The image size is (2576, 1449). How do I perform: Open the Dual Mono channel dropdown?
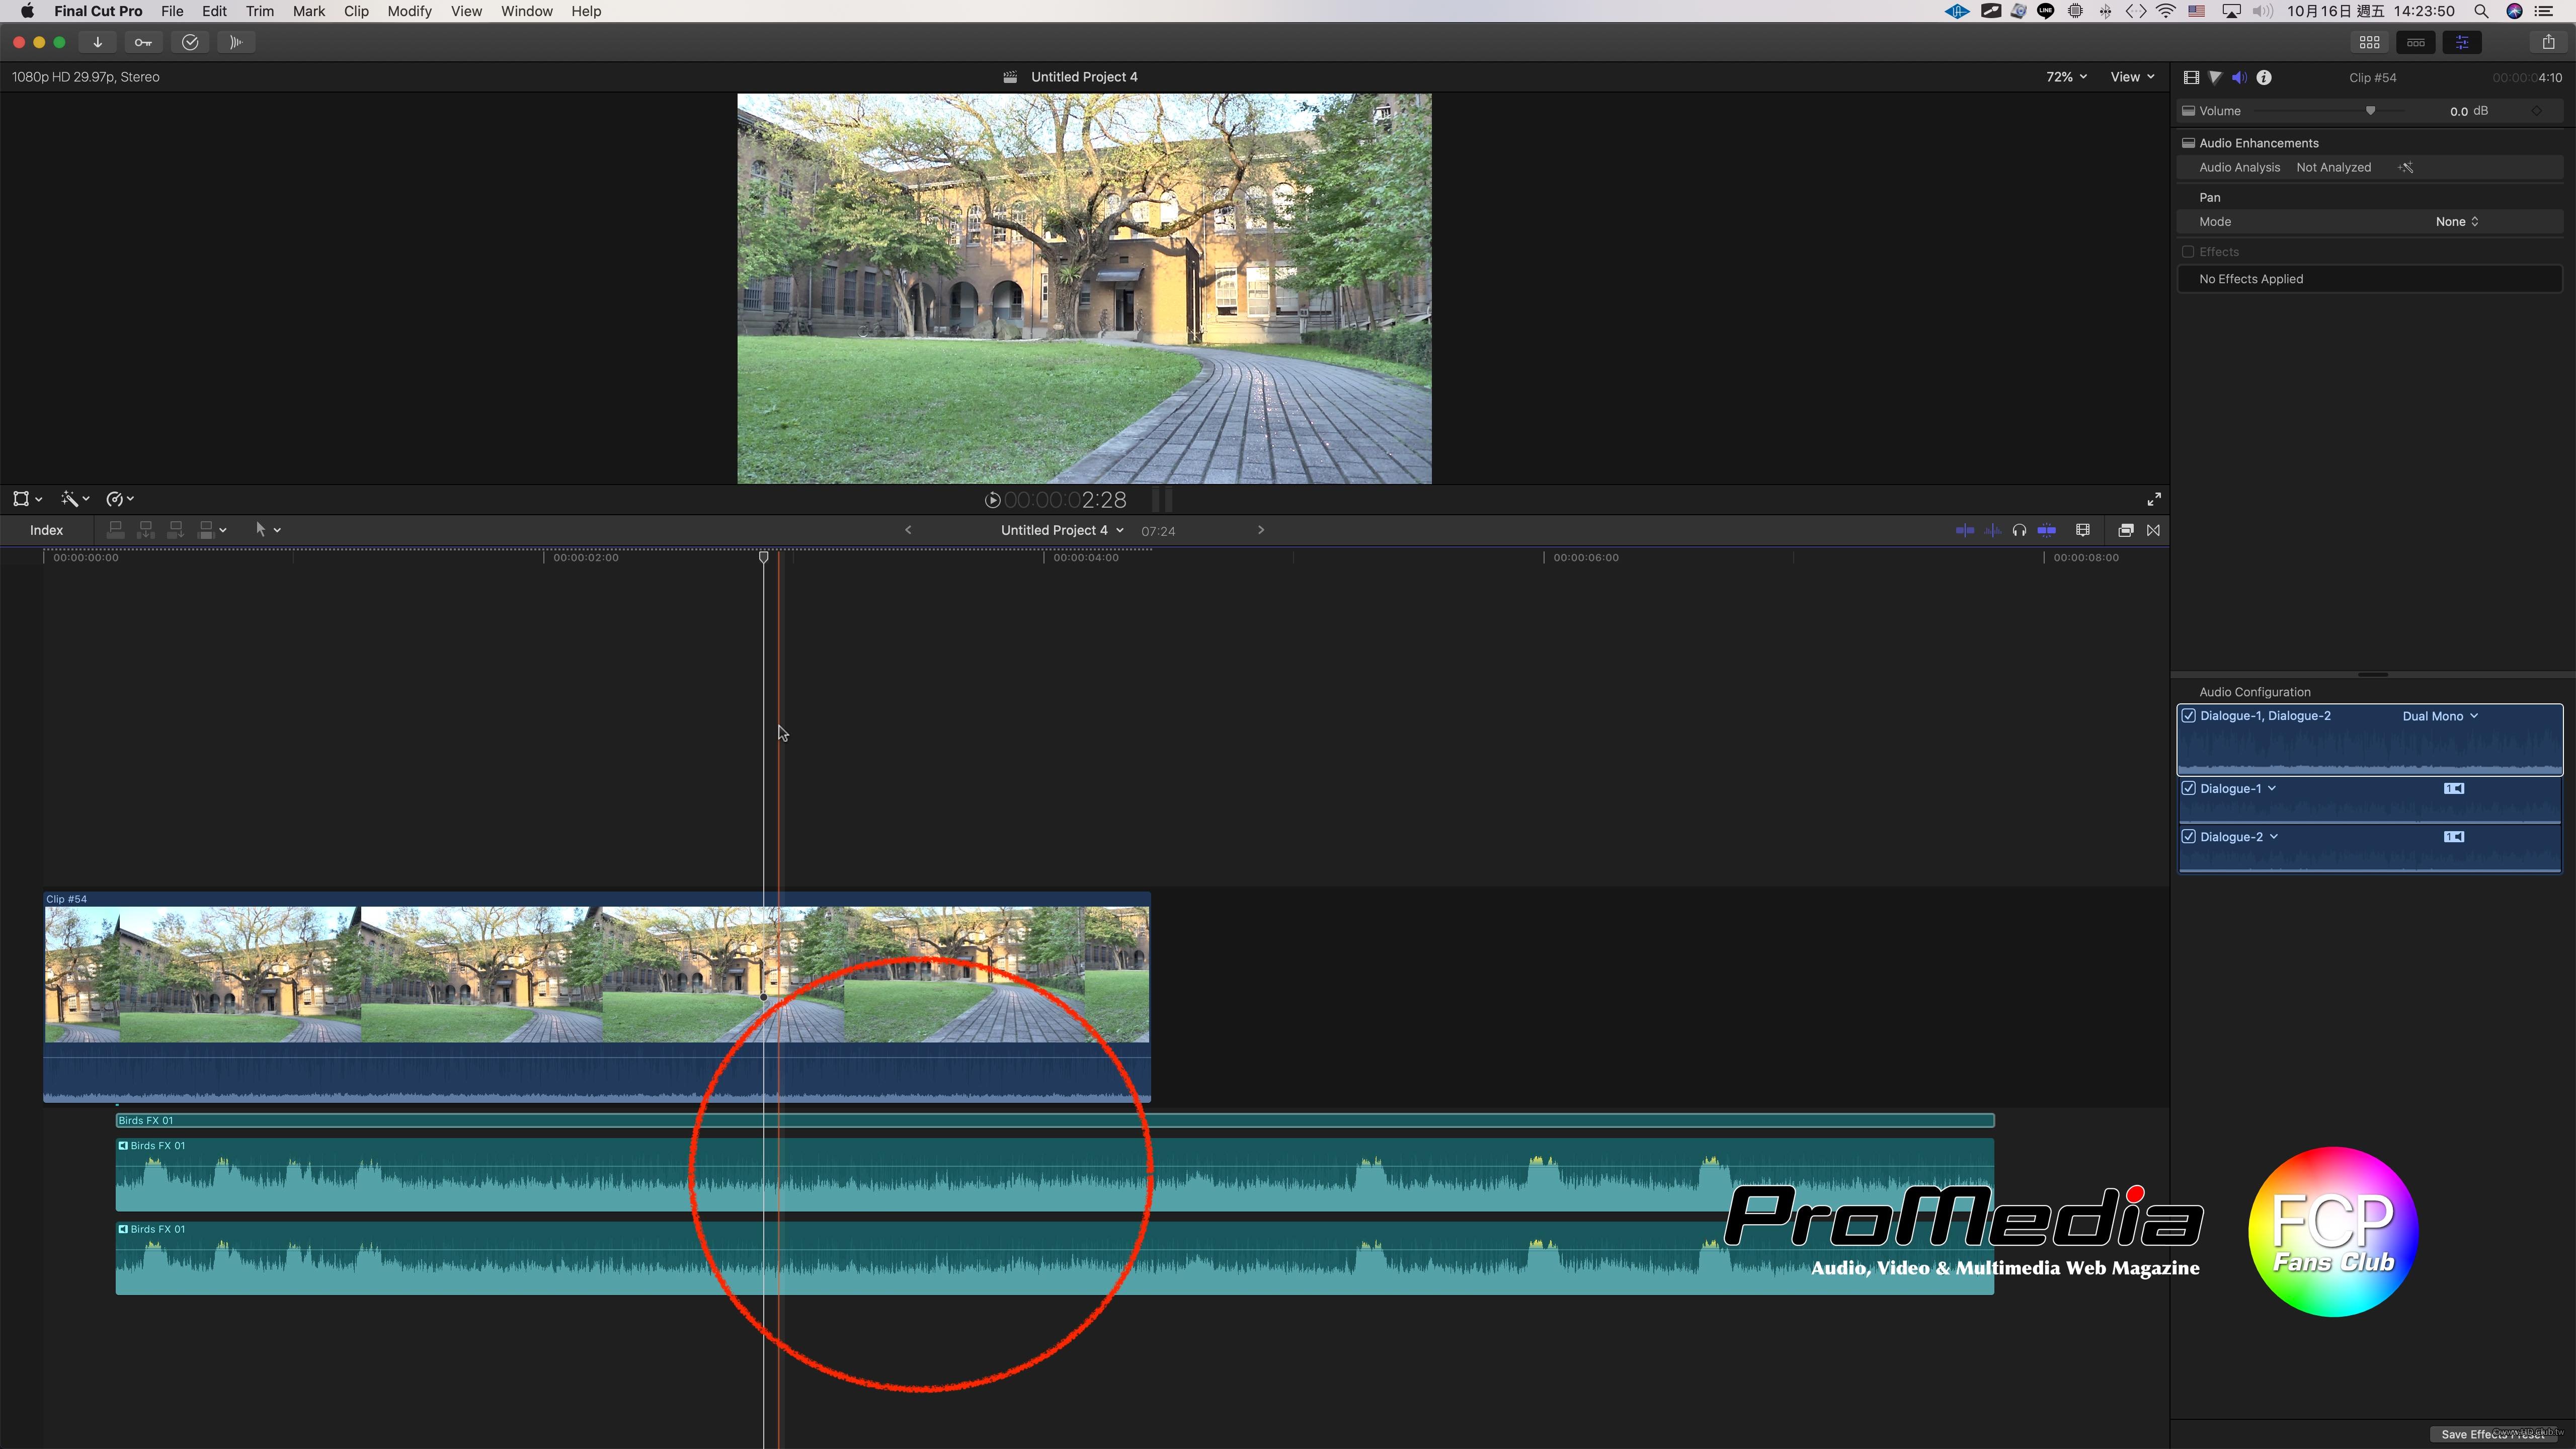2440,716
